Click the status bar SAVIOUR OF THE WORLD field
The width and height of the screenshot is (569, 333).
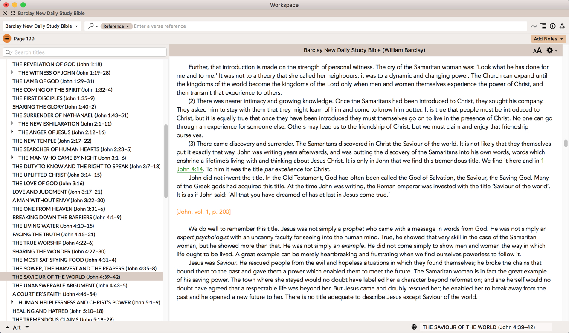tap(486, 327)
